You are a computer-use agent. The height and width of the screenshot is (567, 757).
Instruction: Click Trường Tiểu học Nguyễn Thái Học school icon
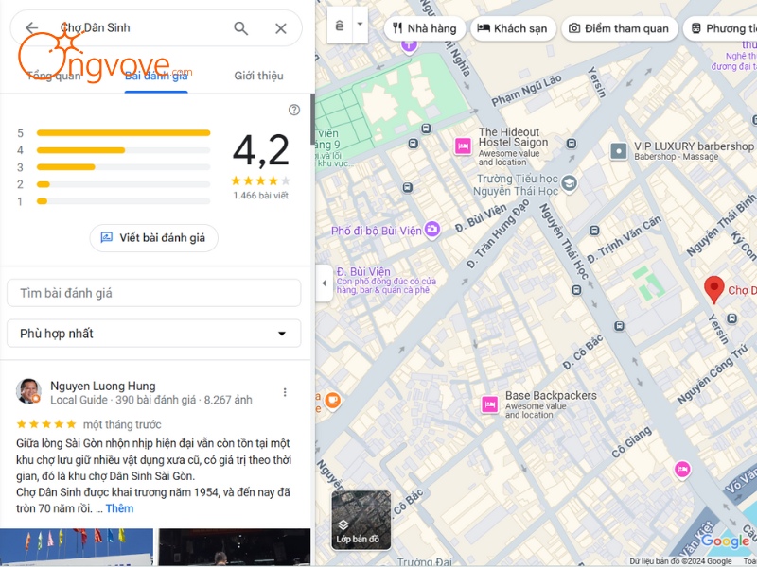tap(570, 183)
